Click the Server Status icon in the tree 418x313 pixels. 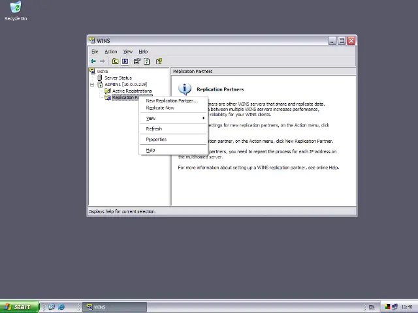pyautogui.click(x=100, y=78)
